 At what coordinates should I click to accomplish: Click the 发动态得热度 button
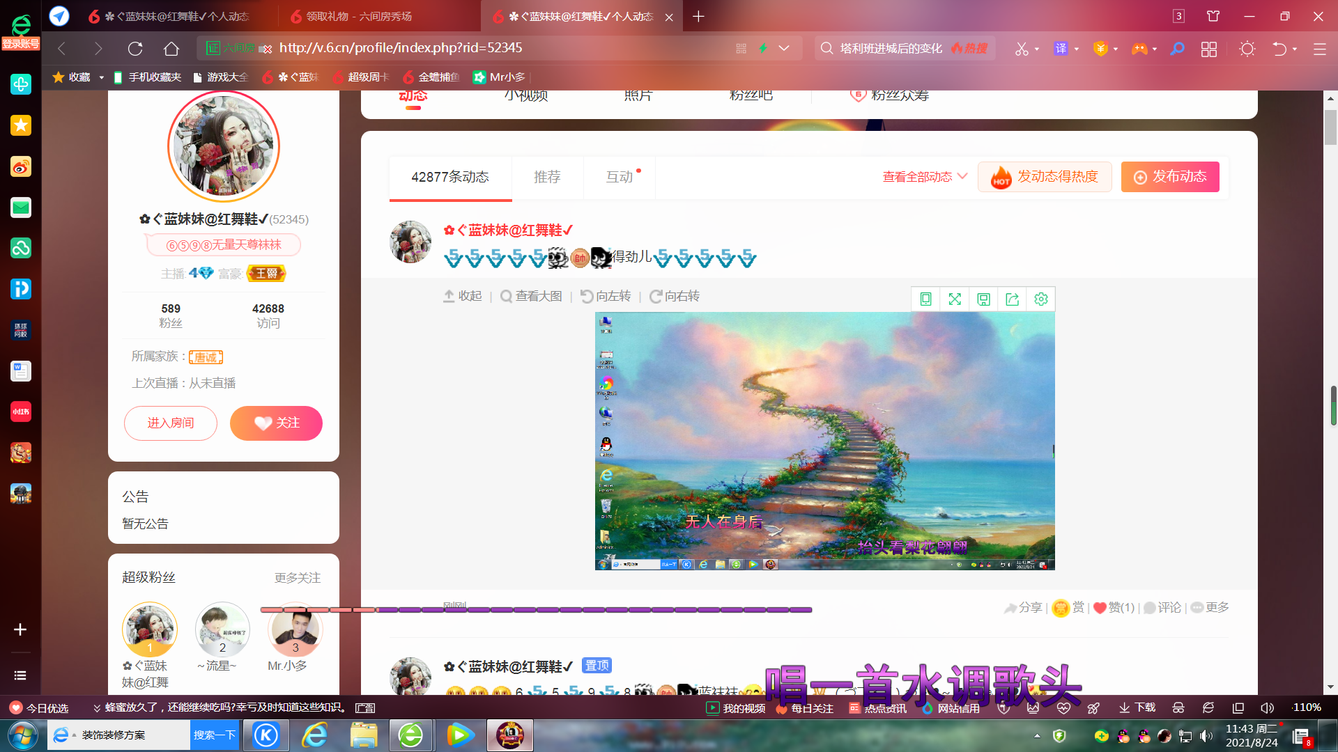point(1045,177)
